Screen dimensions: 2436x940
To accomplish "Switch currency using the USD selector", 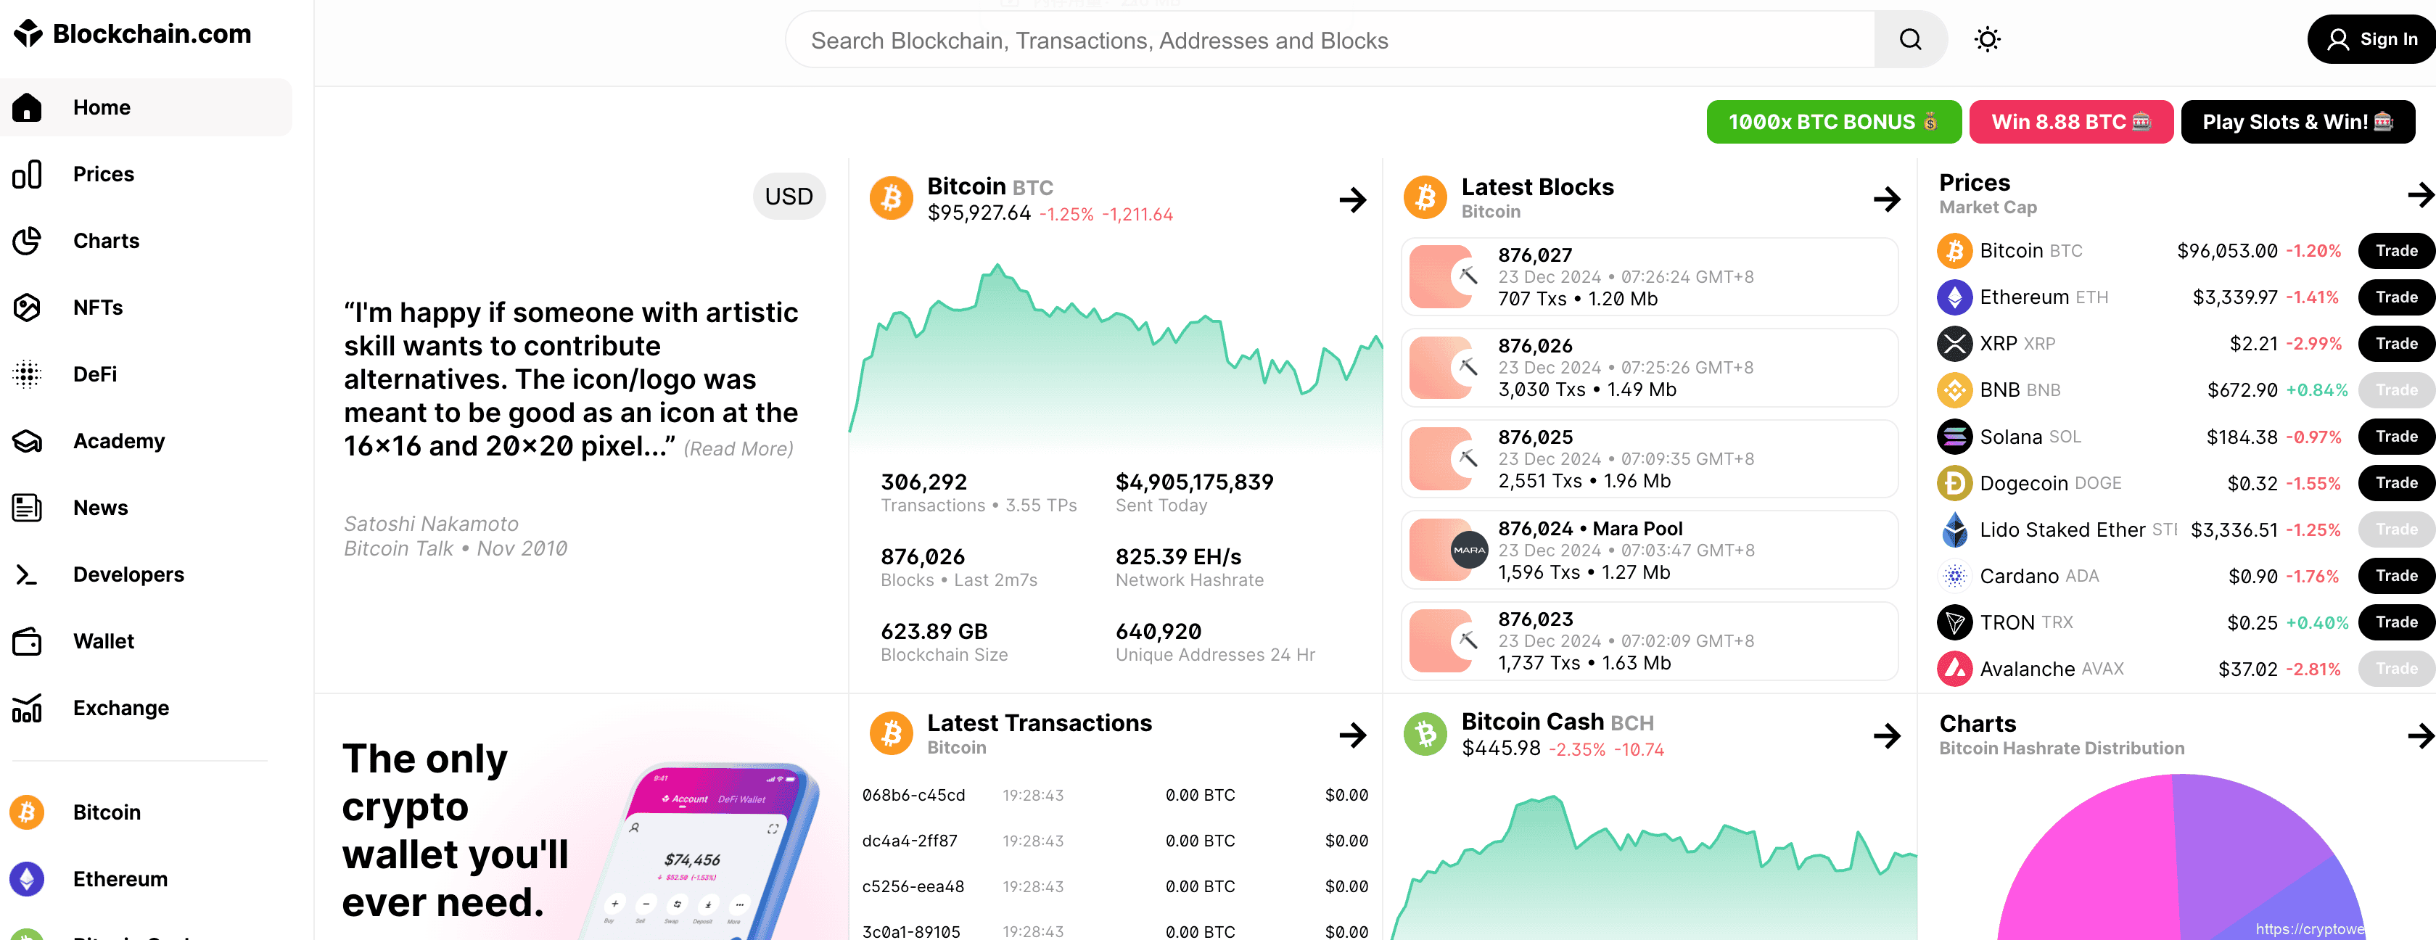I will (x=789, y=197).
